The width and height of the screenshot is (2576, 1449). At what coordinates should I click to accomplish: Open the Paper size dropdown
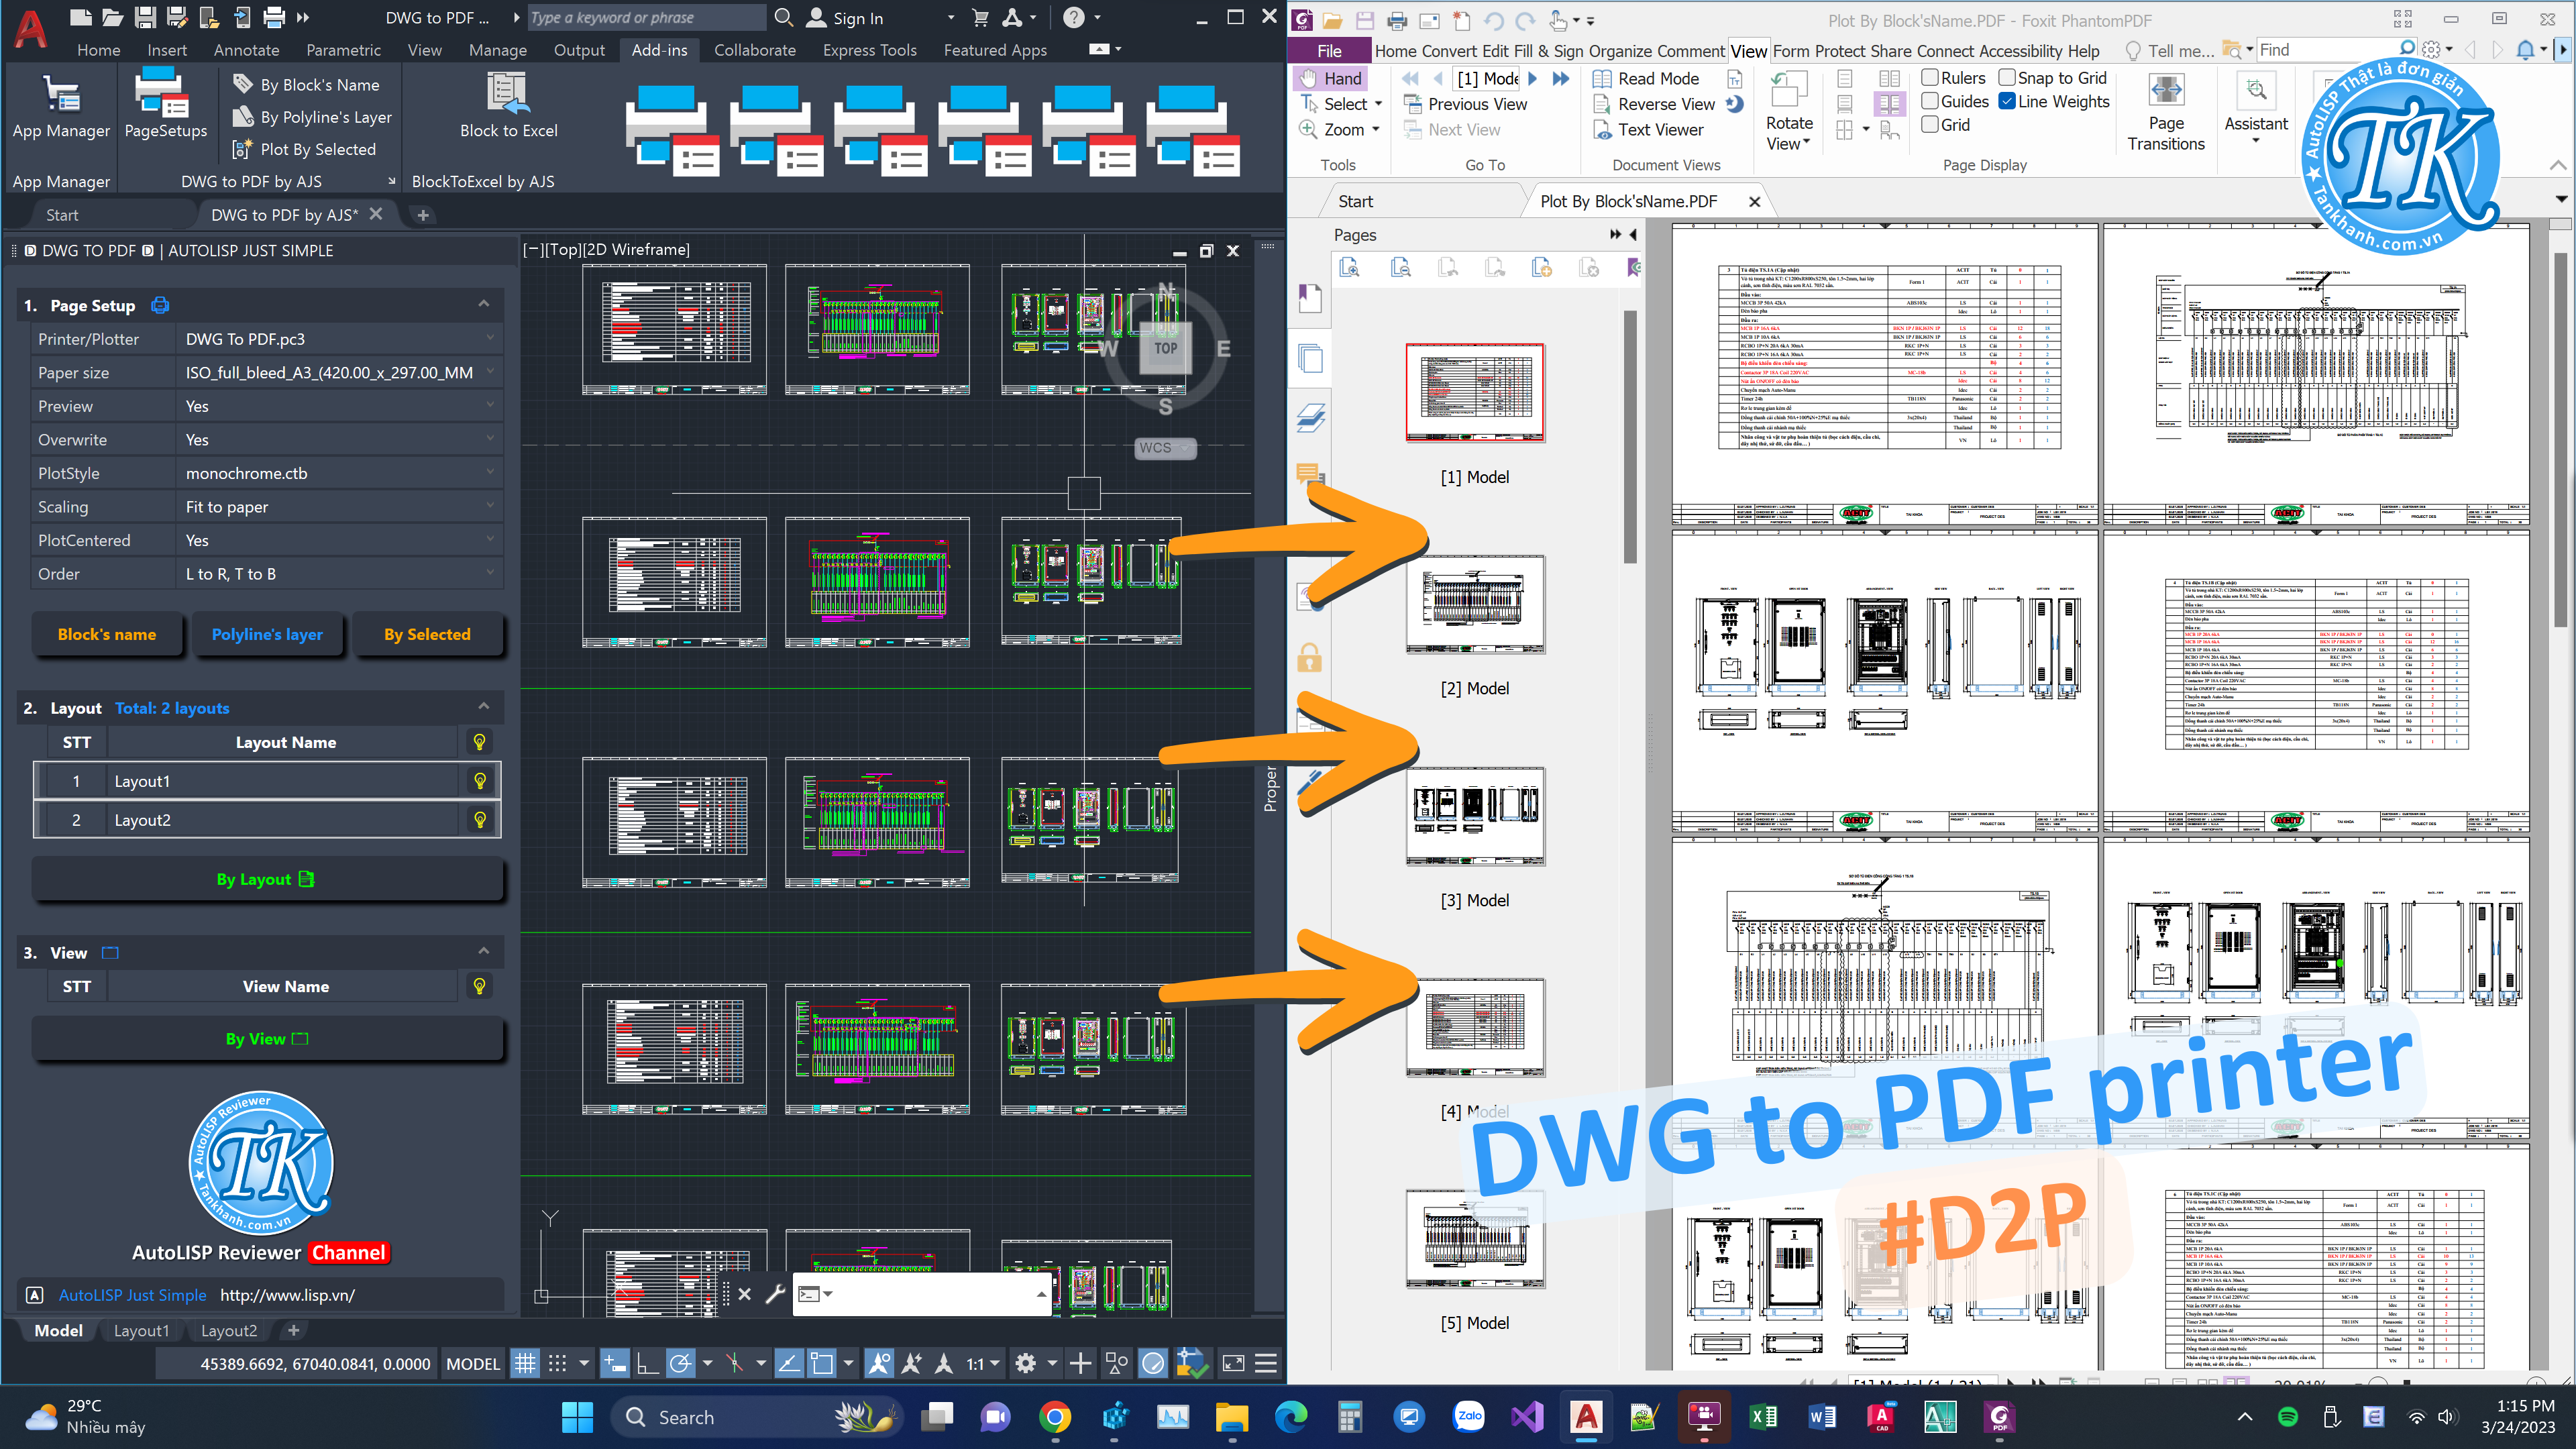tap(490, 372)
